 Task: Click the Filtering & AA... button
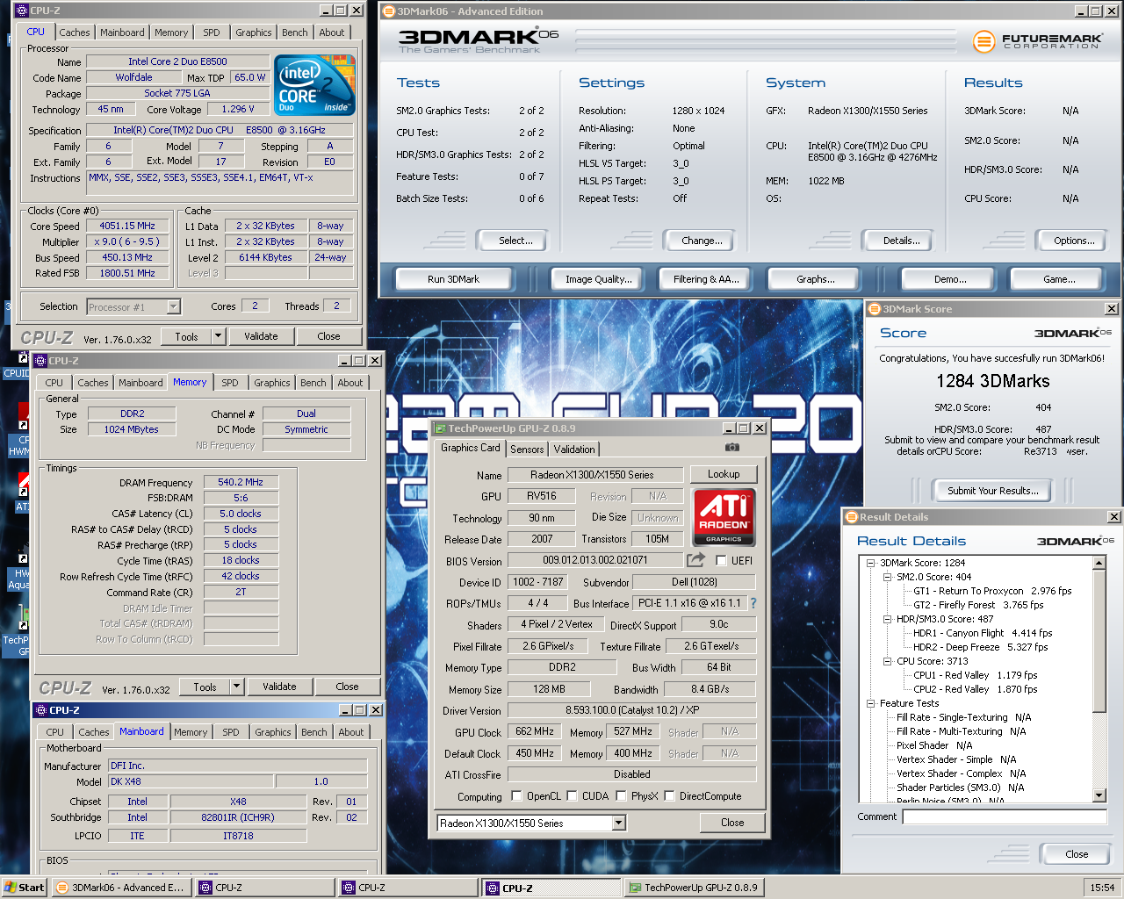pyautogui.click(x=706, y=279)
